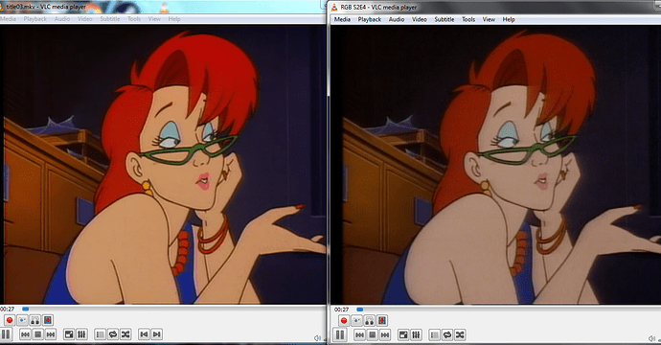Mute the volume in RGB S2E4 window
This screenshot has height=345, width=661.
[652, 338]
